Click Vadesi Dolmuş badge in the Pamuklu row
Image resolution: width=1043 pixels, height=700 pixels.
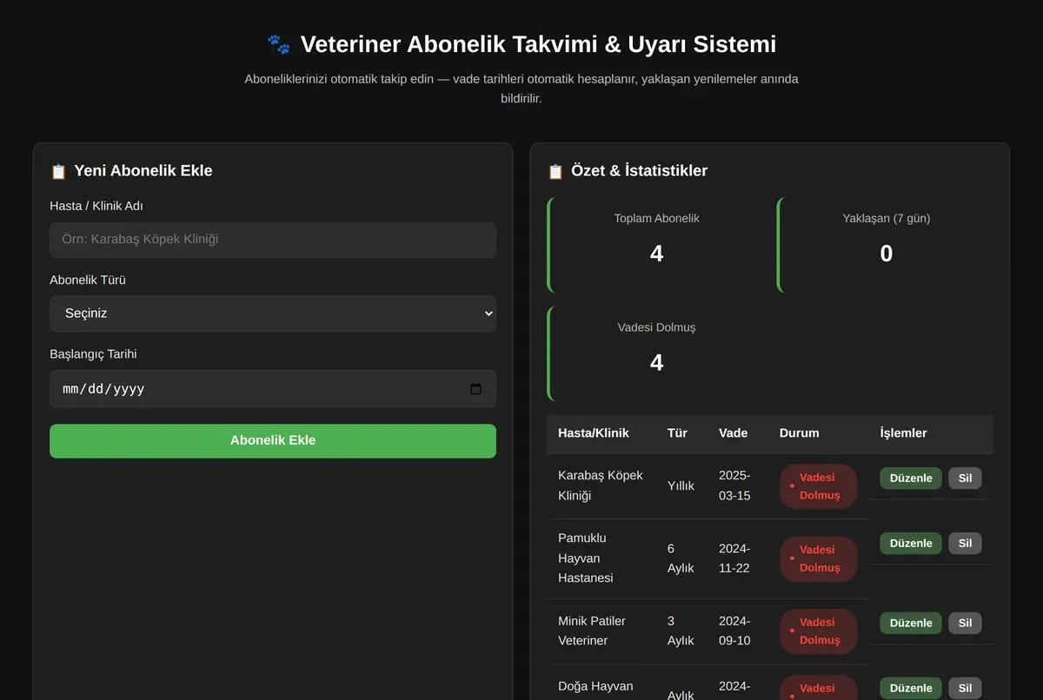click(x=818, y=558)
